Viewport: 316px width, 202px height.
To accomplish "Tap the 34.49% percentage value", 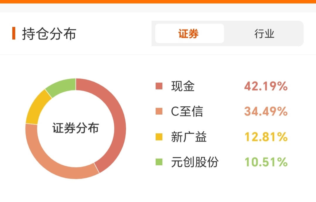I will 266,111.
